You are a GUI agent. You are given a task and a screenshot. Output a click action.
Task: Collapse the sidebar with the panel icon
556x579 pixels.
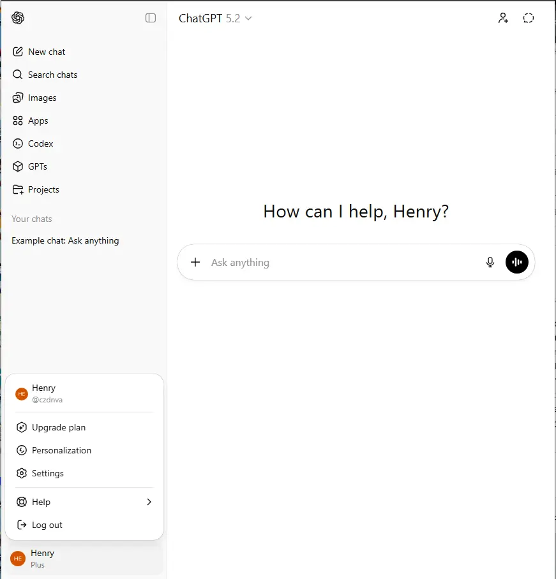click(x=151, y=18)
